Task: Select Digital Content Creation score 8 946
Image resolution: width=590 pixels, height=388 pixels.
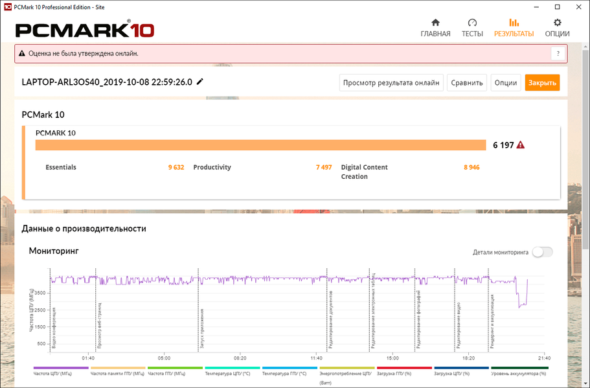Action: pyautogui.click(x=472, y=167)
